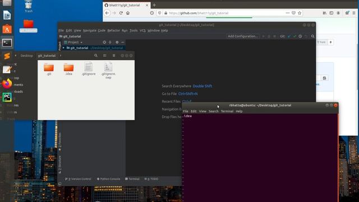Open Firefox account icon
359x202 pixels.
(x=338, y=13)
